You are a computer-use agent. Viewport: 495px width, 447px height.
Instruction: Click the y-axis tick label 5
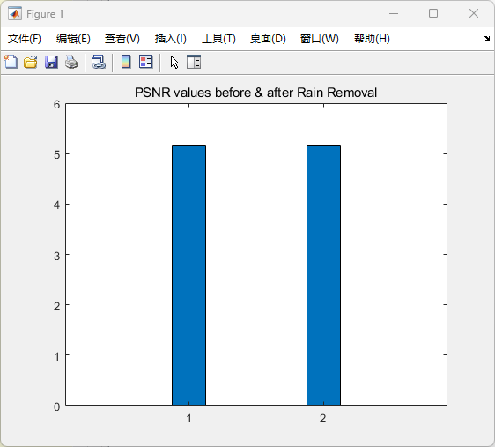57,155
